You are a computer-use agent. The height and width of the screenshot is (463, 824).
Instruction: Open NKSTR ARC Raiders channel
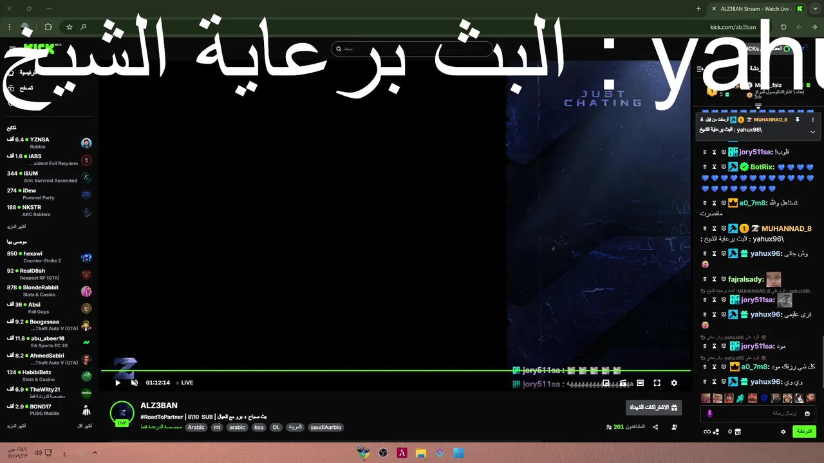pos(49,210)
